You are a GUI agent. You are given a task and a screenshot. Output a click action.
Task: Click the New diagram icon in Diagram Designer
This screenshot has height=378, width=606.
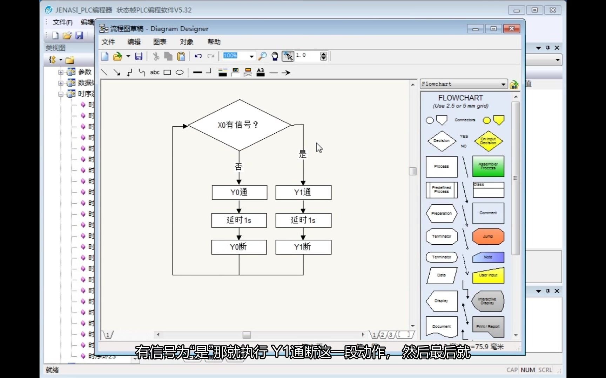[105, 56]
